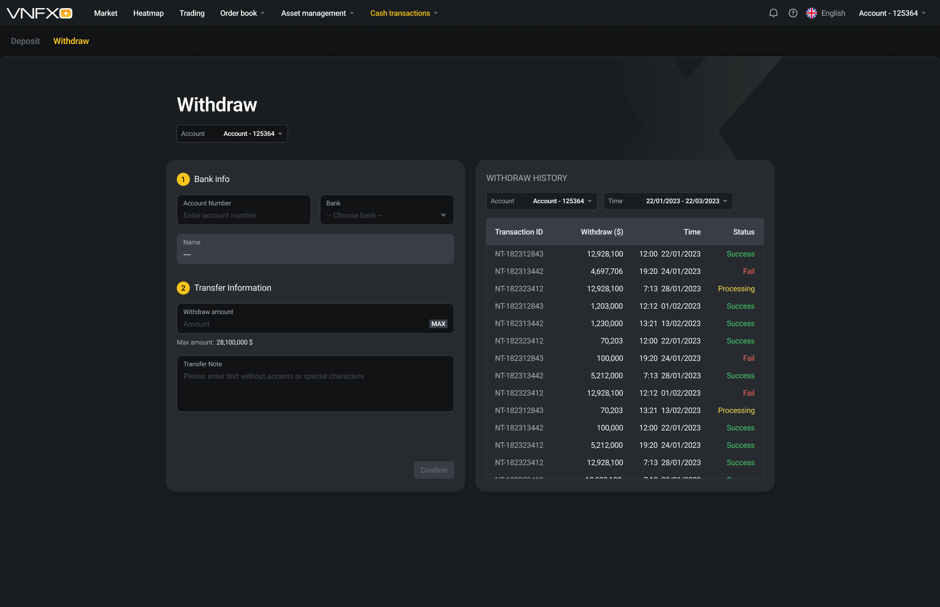Click the British flag language icon
The height and width of the screenshot is (607, 940).
click(x=811, y=12)
